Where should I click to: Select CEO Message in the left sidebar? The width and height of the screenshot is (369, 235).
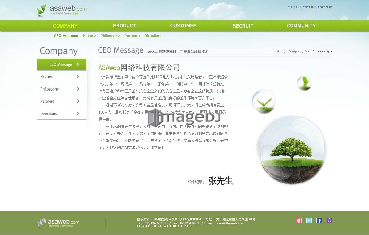click(x=61, y=64)
